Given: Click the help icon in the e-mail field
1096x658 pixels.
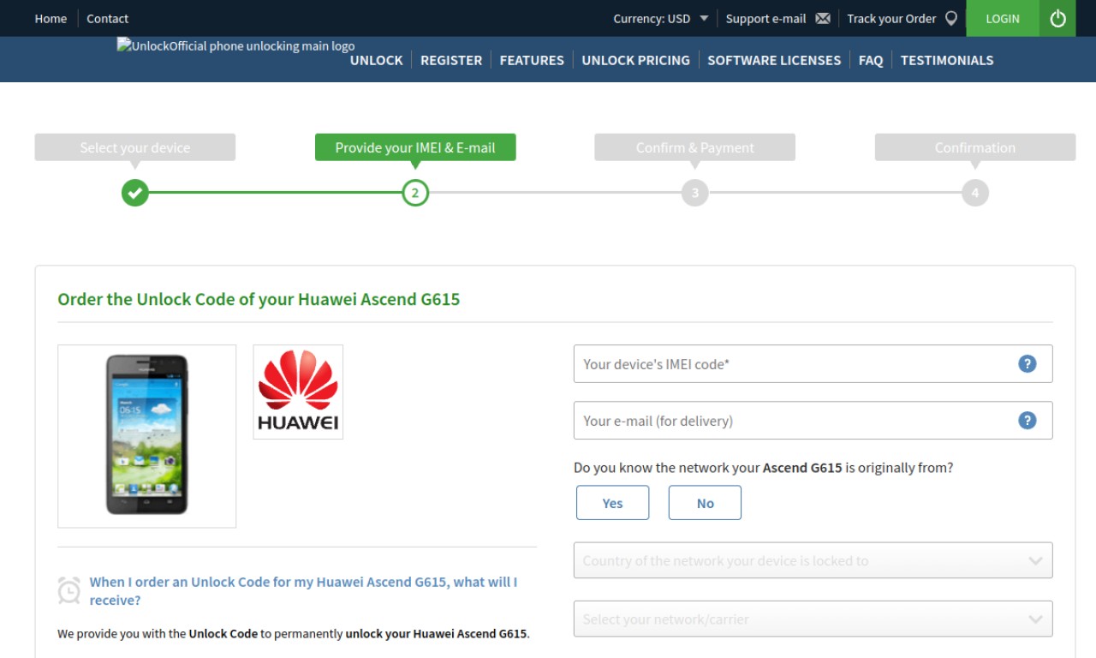Looking at the screenshot, I should tap(1027, 420).
